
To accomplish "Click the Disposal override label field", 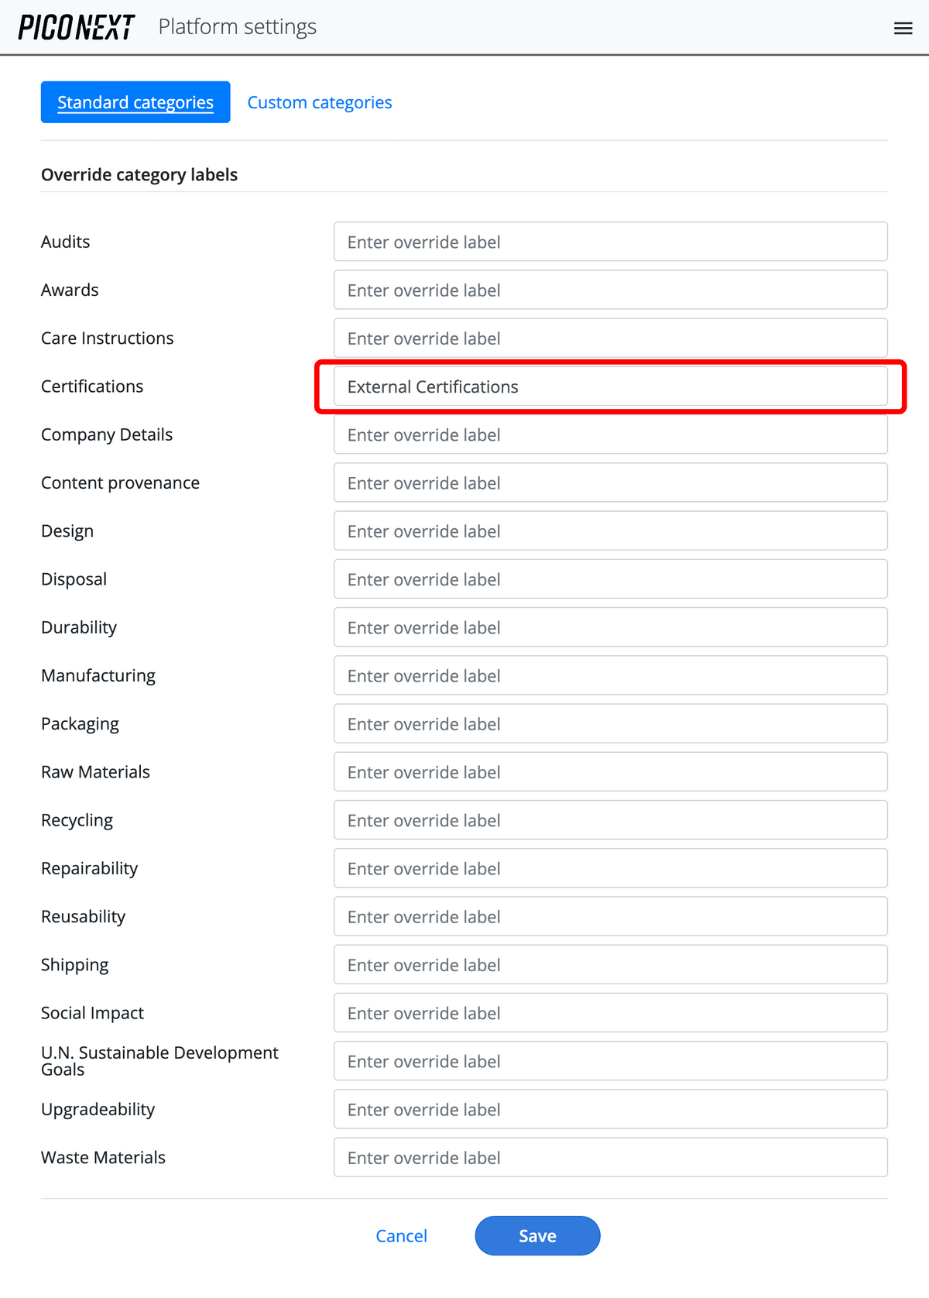I will [x=610, y=579].
